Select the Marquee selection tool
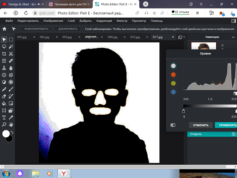The height and width of the screenshot is (178, 237). tap(11, 40)
